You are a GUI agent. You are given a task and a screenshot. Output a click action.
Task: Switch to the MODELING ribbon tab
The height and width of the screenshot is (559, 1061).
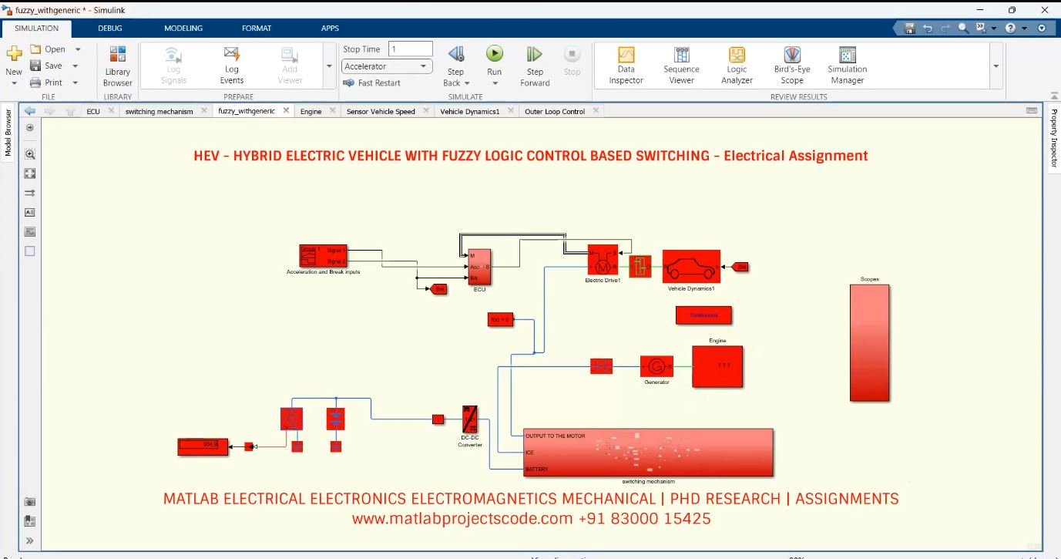pyautogui.click(x=183, y=28)
